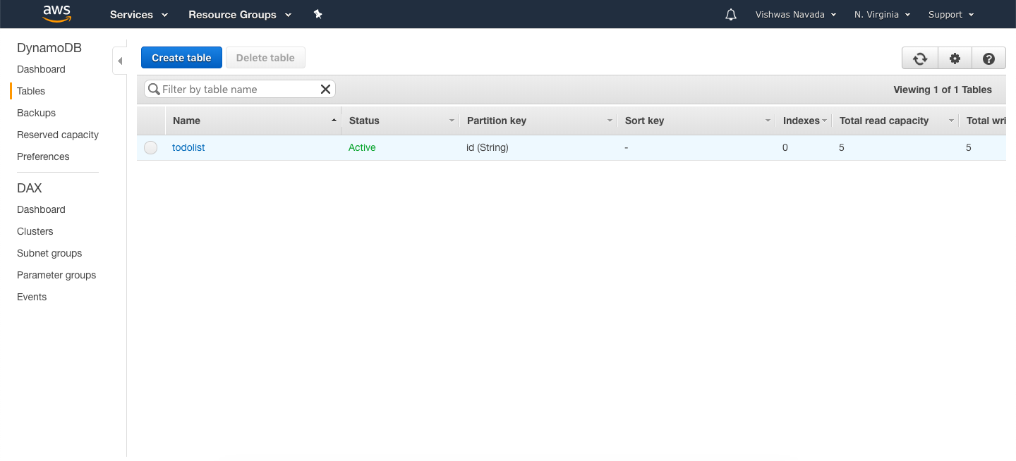Open DAX Clusters page
Screen dimensions: 1016x461
tap(35, 231)
